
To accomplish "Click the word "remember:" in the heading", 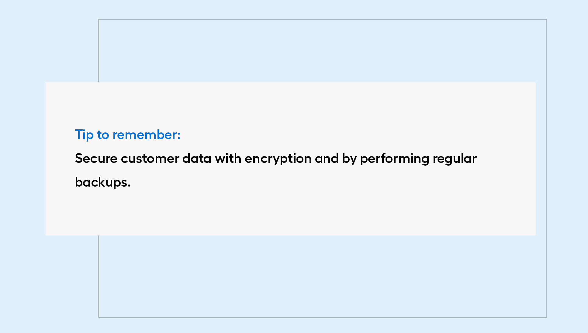I will pyautogui.click(x=147, y=135).
